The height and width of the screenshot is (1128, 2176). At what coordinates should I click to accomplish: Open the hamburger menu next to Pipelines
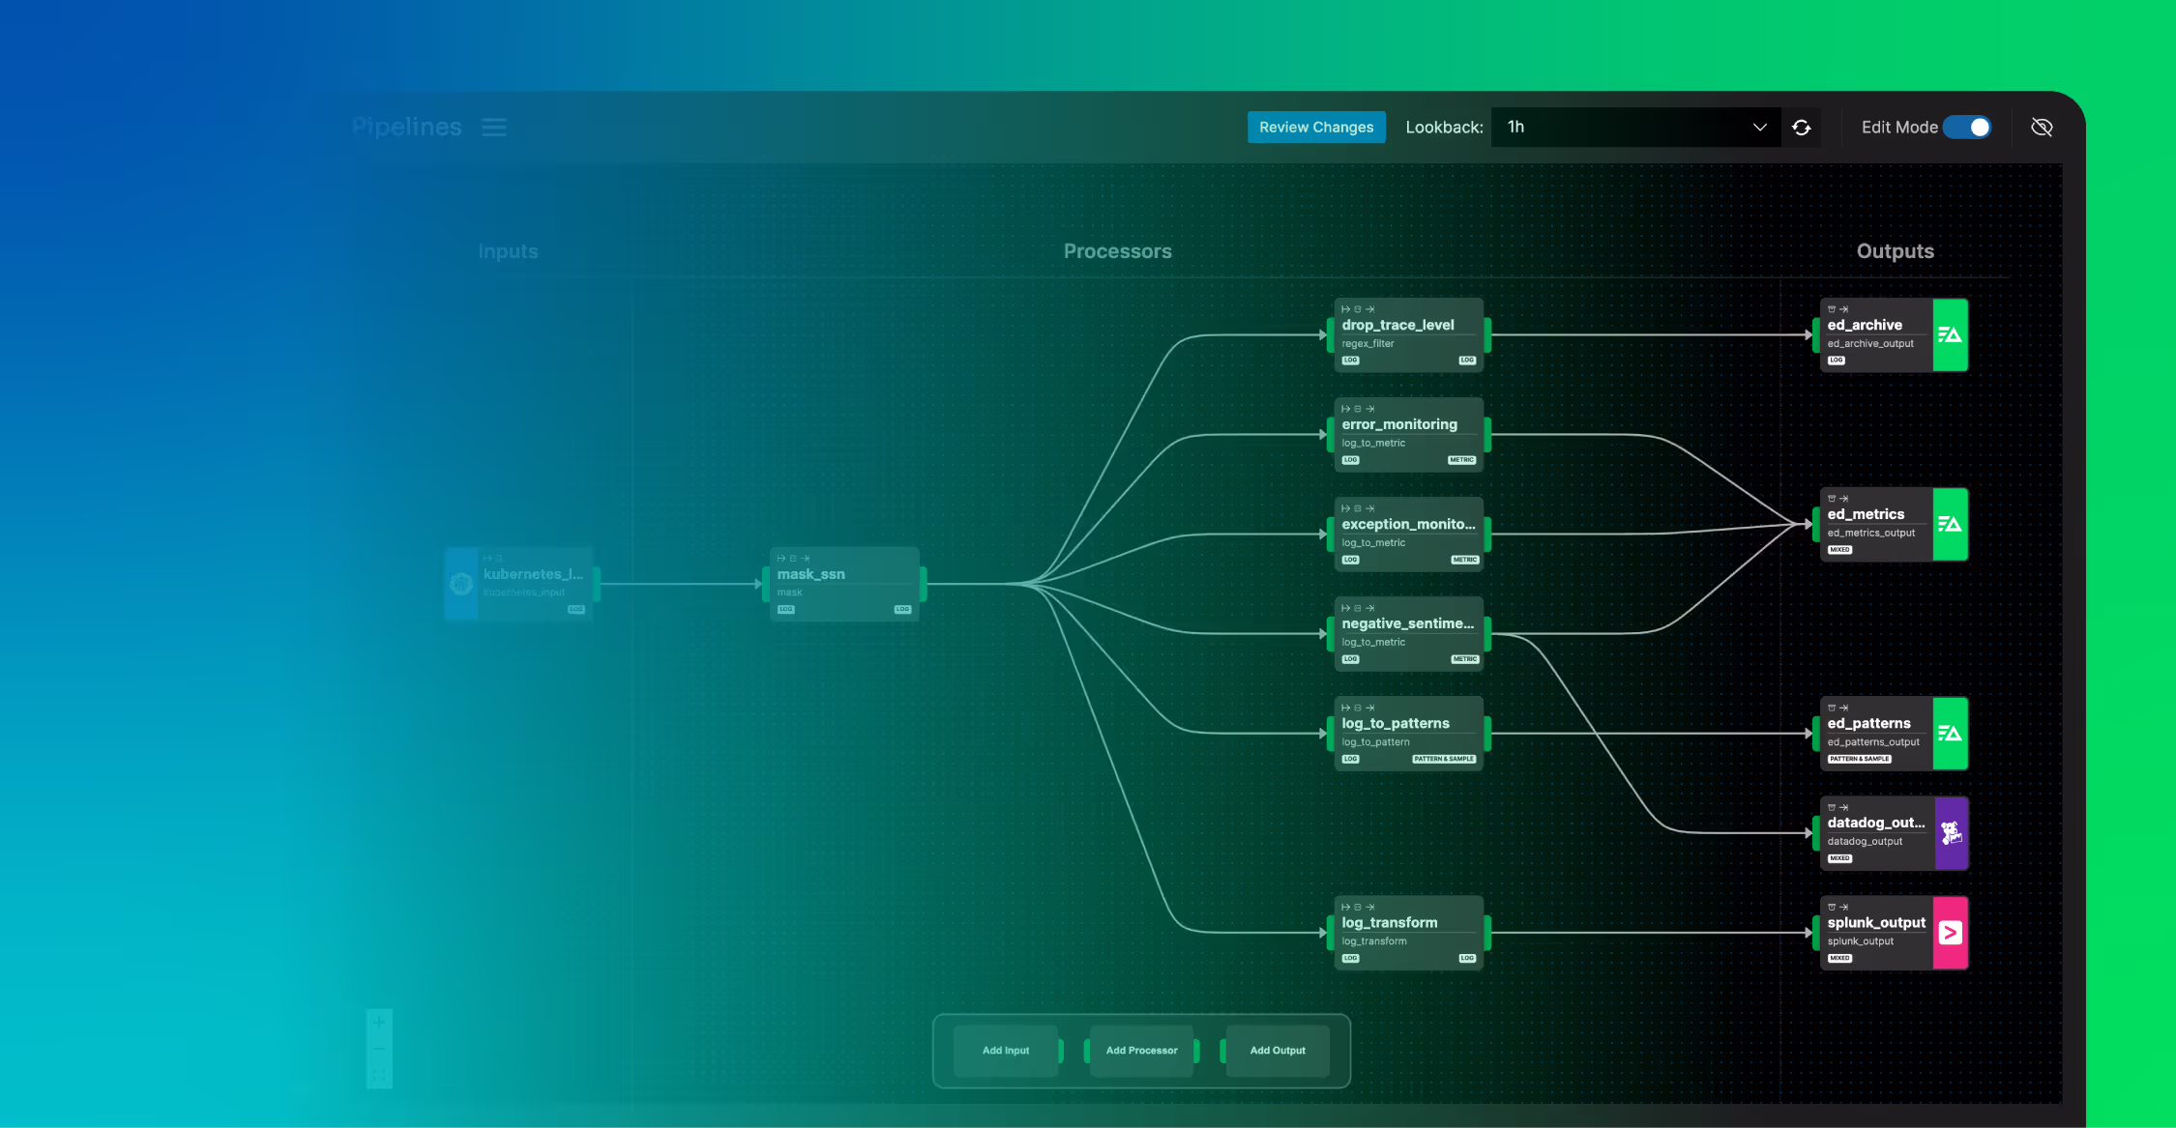(x=494, y=127)
